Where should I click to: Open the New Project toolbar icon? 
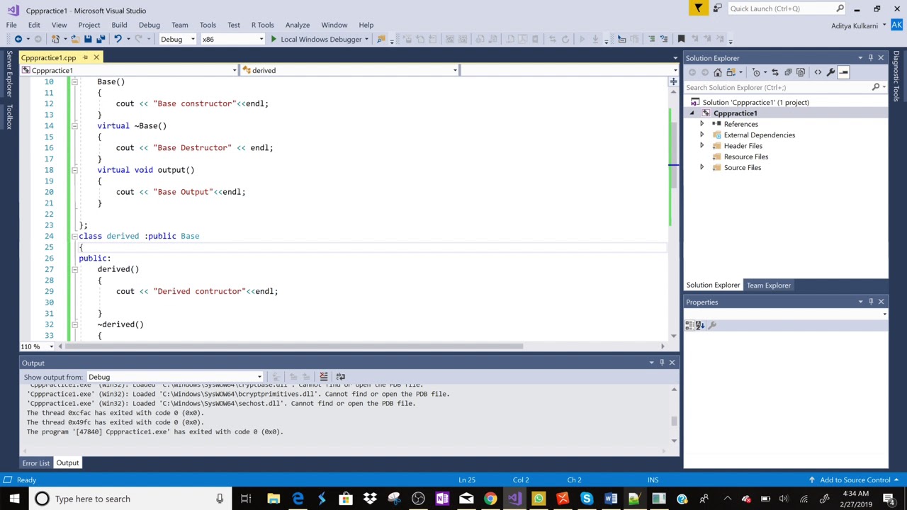pyautogui.click(x=55, y=39)
